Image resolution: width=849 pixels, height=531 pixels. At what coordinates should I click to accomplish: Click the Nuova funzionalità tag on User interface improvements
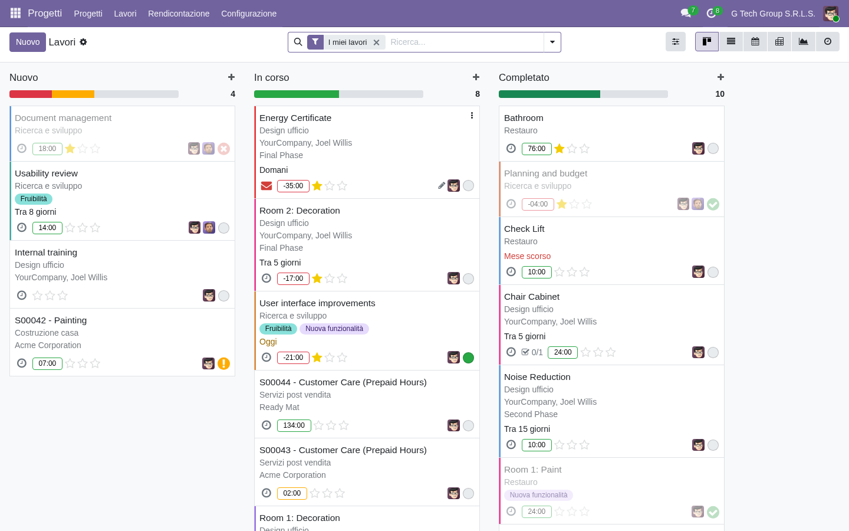pyautogui.click(x=334, y=329)
